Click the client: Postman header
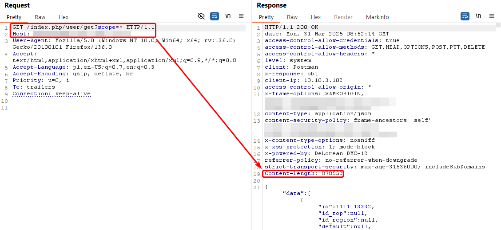The width and height of the screenshot is (501, 230). [x=291, y=67]
